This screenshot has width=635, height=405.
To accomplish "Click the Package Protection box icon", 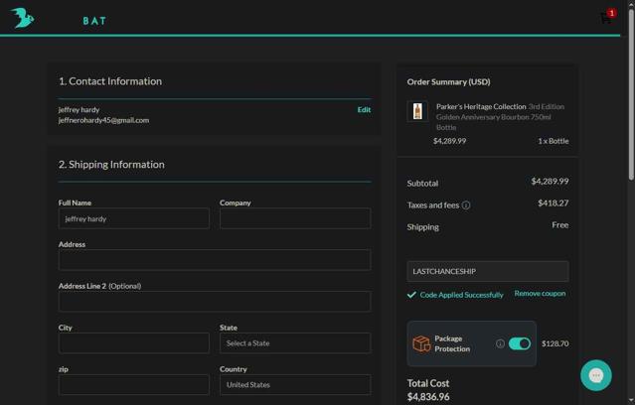I will (421, 343).
